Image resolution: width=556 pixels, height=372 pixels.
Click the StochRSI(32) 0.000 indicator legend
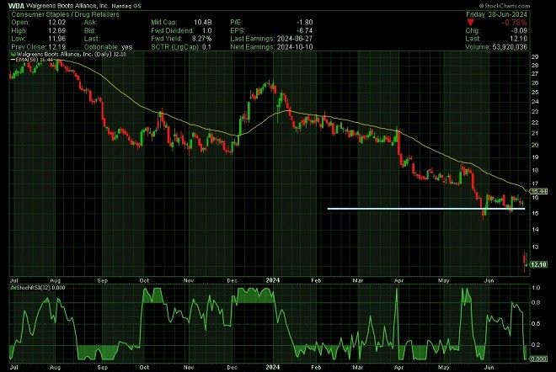(x=38, y=288)
